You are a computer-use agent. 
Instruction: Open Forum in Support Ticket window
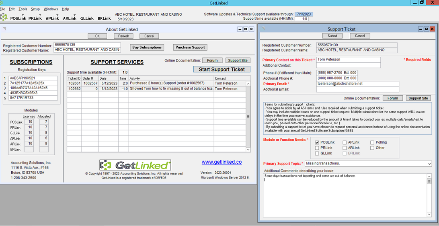click(392, 98)
